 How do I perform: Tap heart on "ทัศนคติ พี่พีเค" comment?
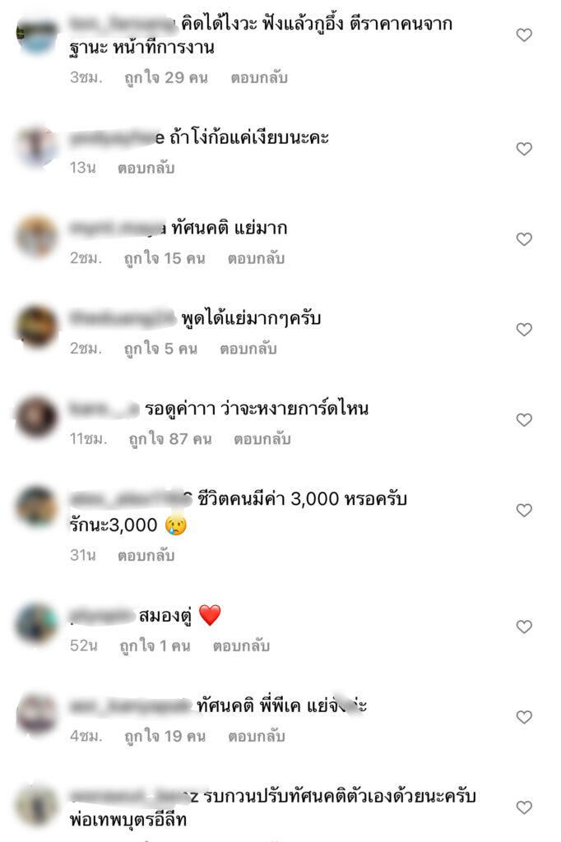(x=524, y=717)
